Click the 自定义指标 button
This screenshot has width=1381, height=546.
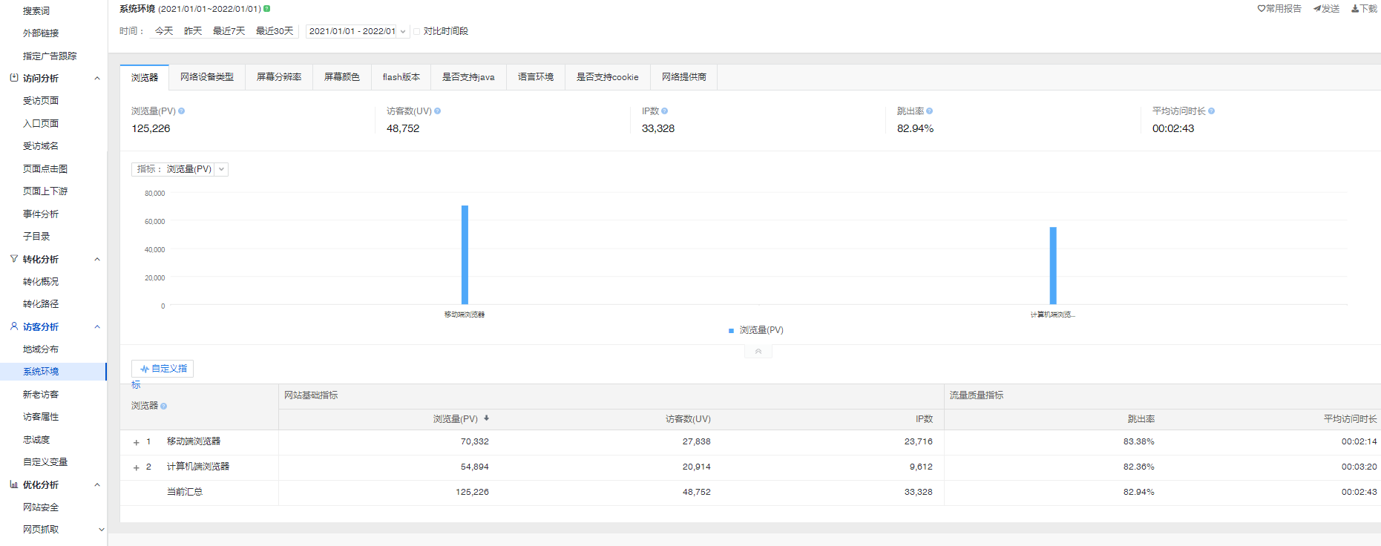click(163, 369)
